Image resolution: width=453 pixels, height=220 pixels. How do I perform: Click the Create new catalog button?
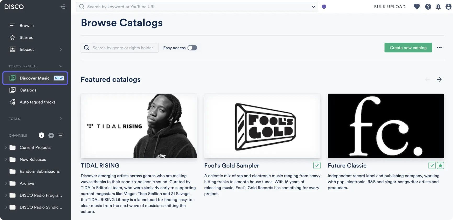tap(408, 48)
